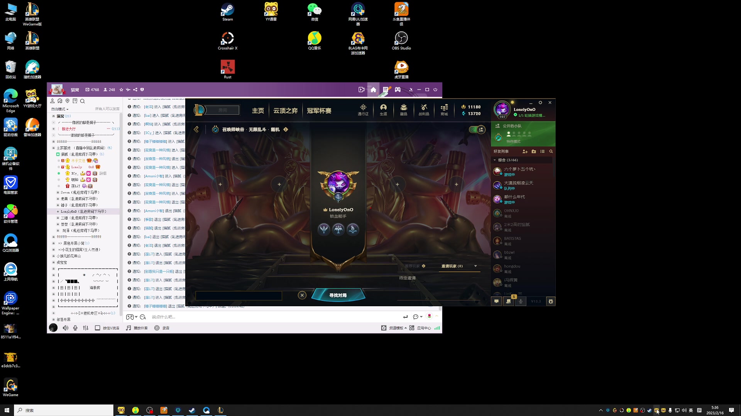Image resolution: width=741 pixels, height=416 pixels.
Task: Open the 通行证 pass icon in League client
Action: coord(363,109)
